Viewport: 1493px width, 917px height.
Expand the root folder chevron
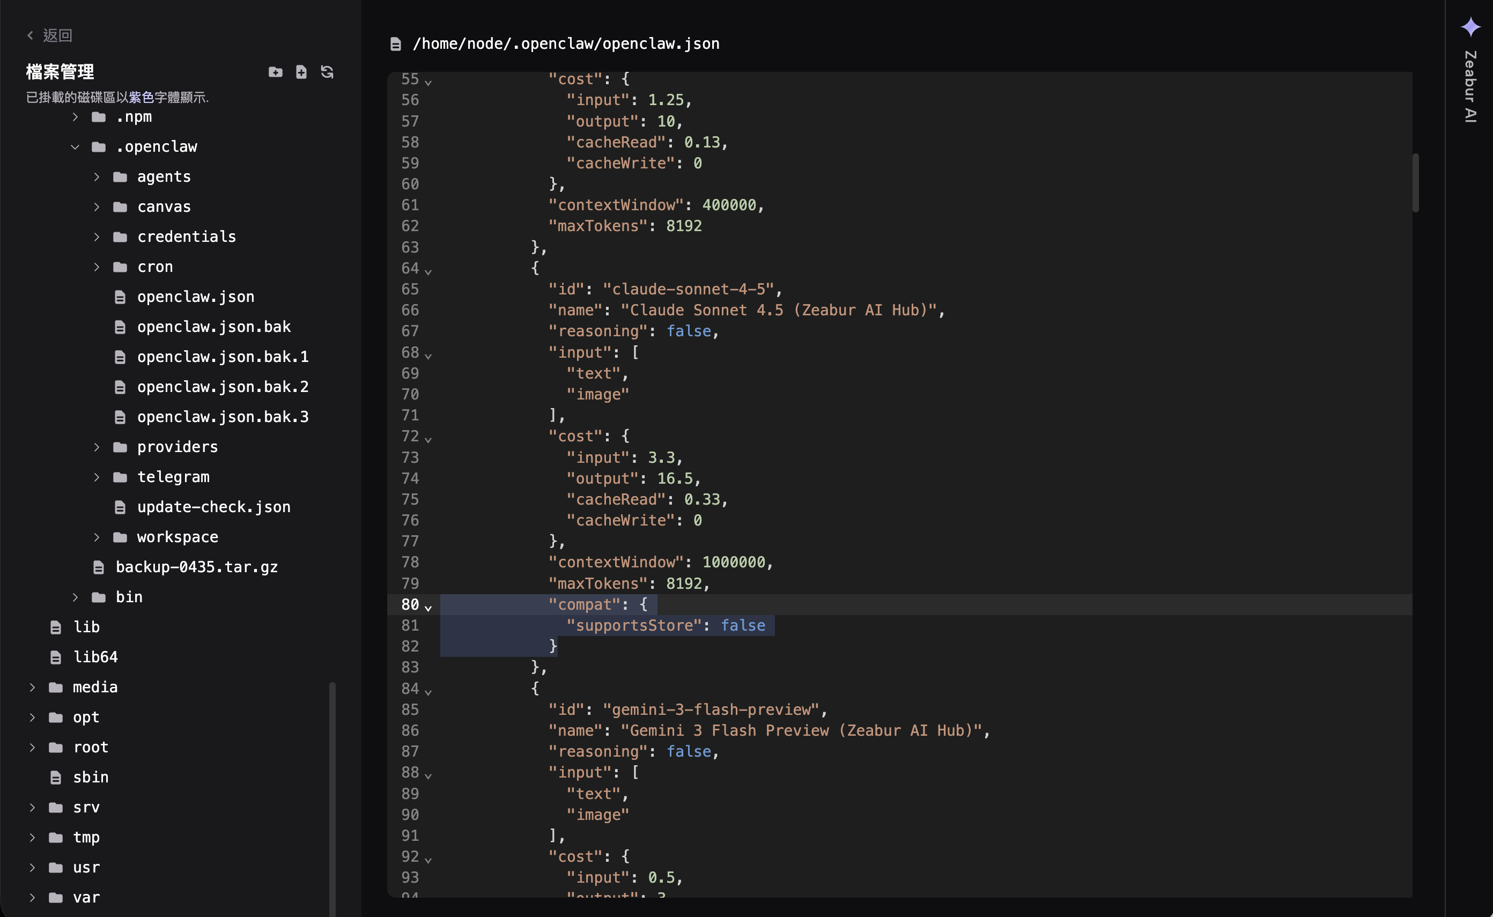tap(32, 748)
